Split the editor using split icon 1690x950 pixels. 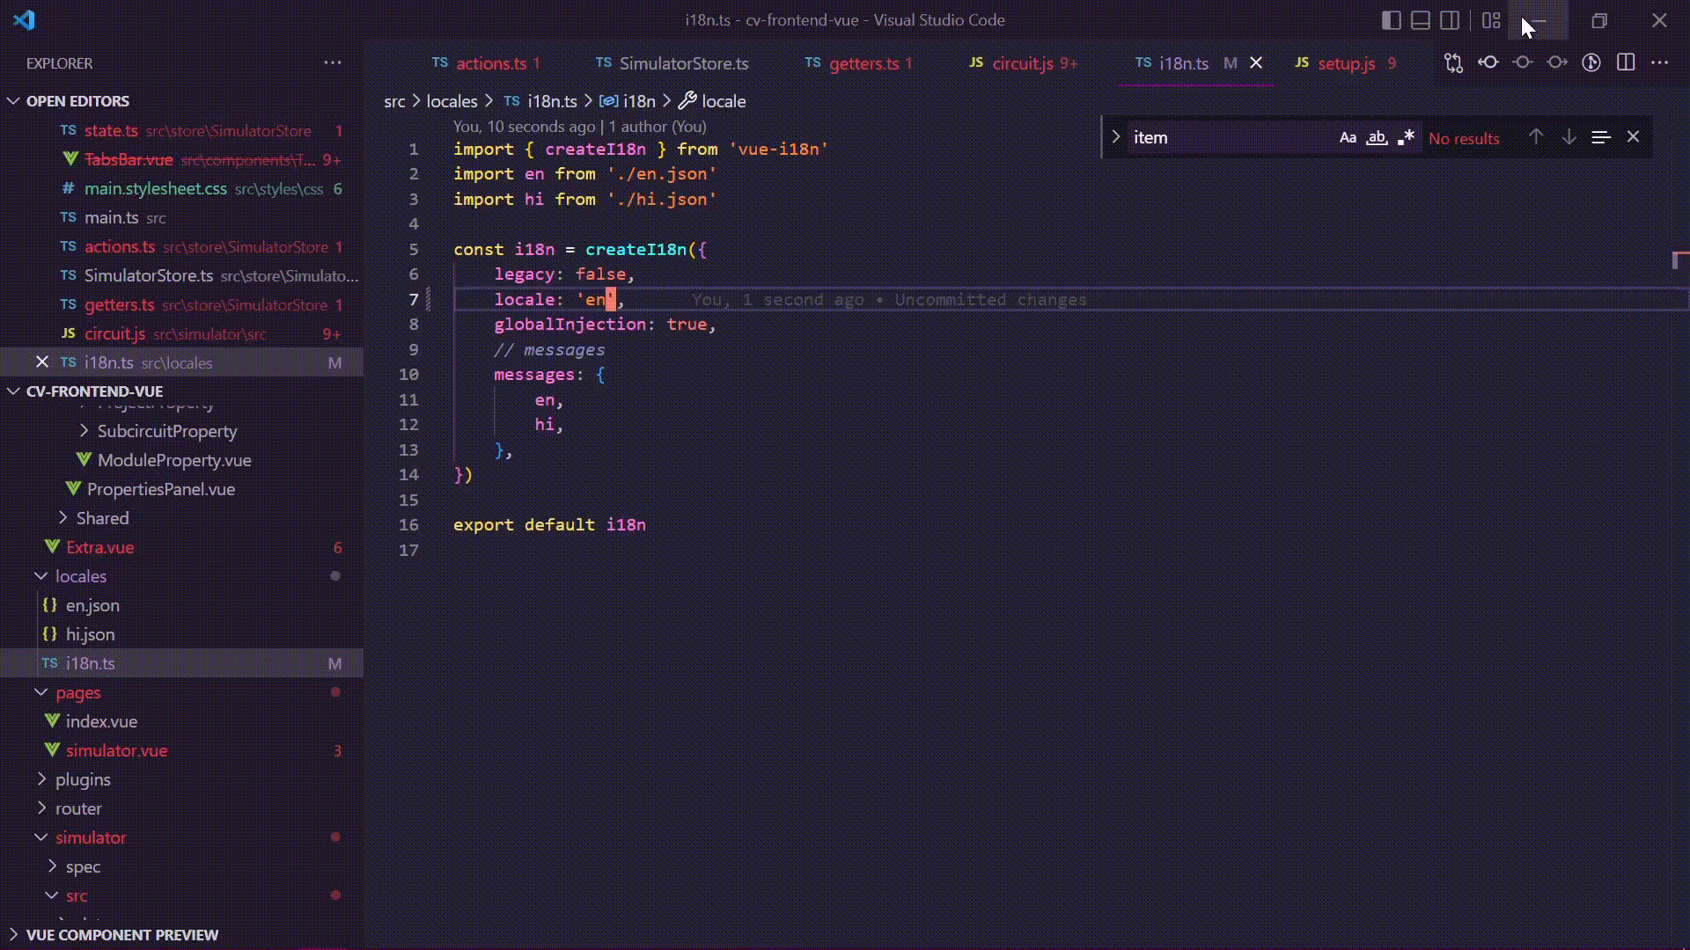tap(1626, 62)
